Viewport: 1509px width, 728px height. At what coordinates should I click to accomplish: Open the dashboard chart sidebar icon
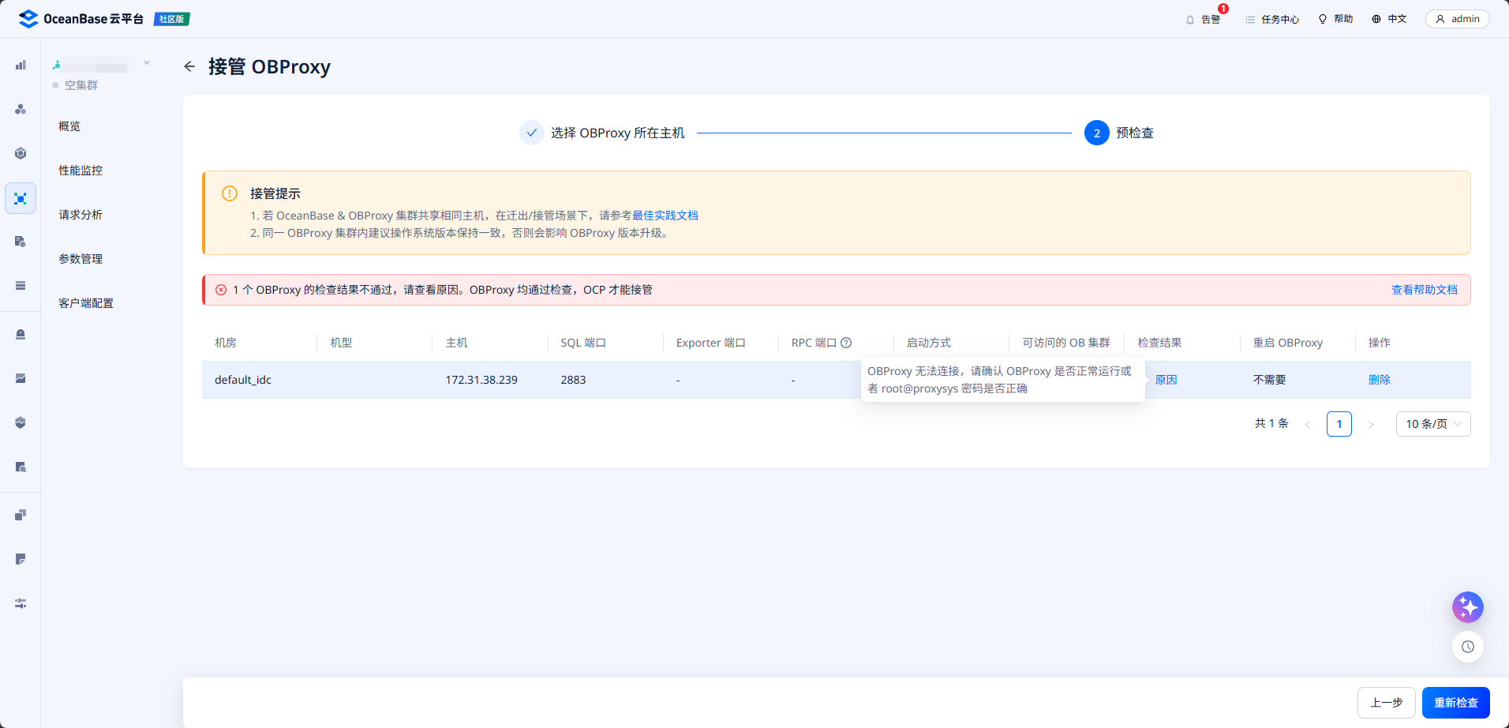[x=21, y=65]
